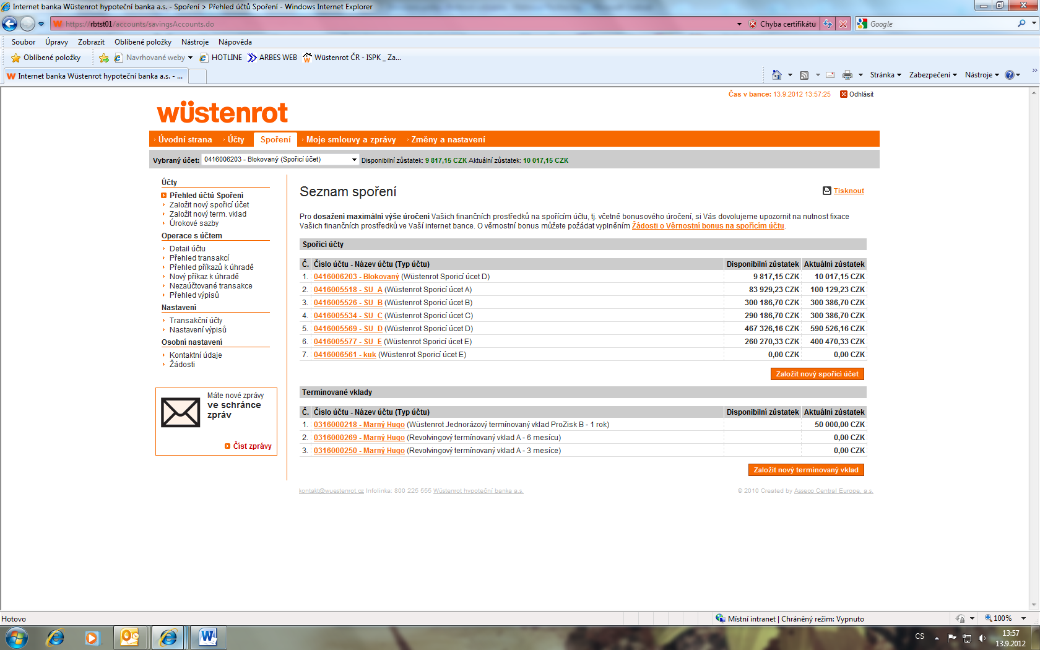Viewport: 1040px width, 650px height.
Task: Click Nový příkaz k úhradě sidebar link
Action: pyautogui.click(x=204, y=277)
